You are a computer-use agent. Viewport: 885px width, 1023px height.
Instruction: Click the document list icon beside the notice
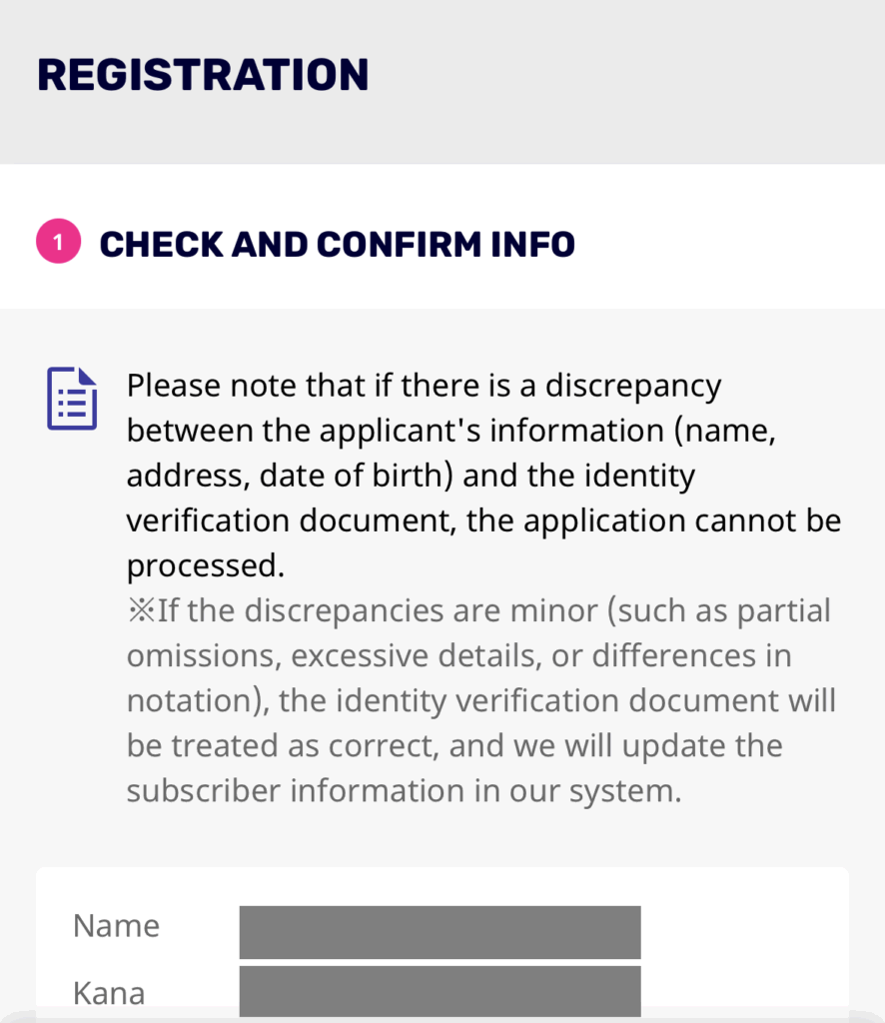[x=72, y=399]
